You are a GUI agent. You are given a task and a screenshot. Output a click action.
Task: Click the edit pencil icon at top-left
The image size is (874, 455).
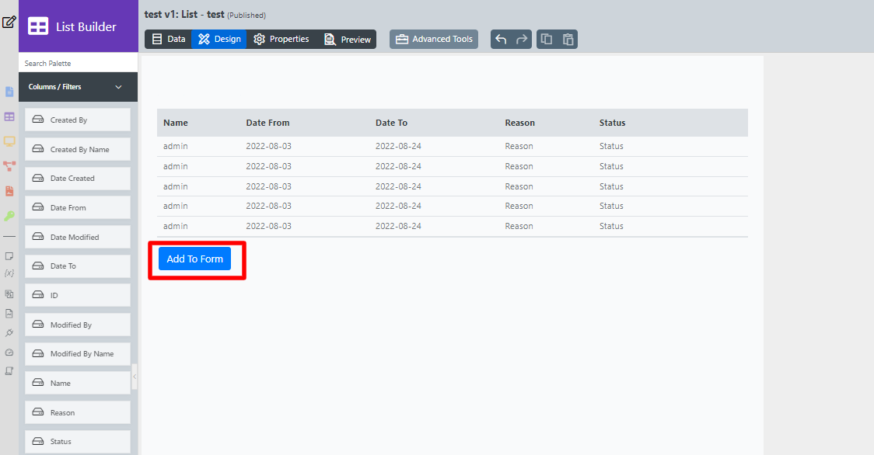9,22
